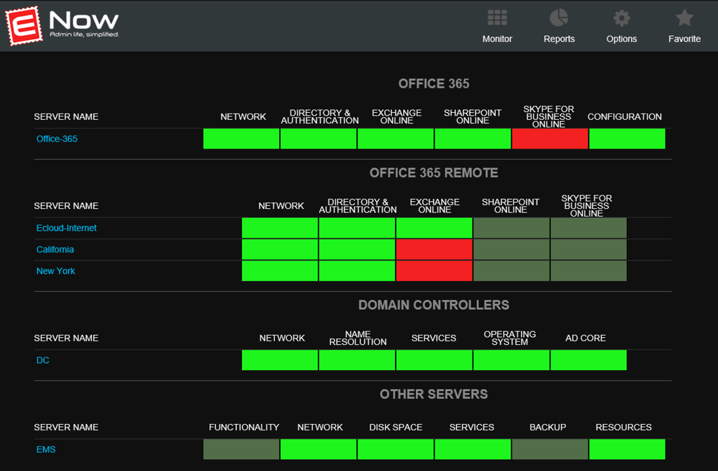This screenshot has height=471, width=718.
Task: Click OPERATING SYSTEM column header
Action: pos(510,339)
